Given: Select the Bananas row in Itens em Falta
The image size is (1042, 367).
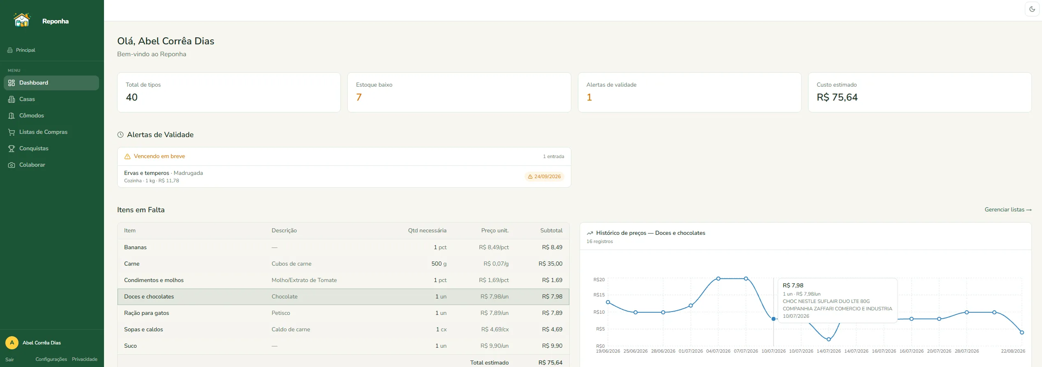Looking at the screenshot, I should click(x=343, y=248).
